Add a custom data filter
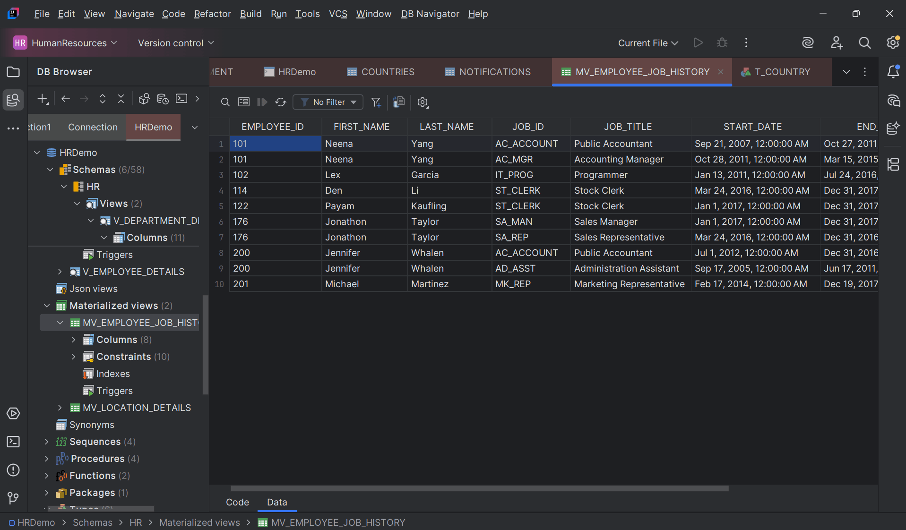906x530 pixels. click(376, 102)
